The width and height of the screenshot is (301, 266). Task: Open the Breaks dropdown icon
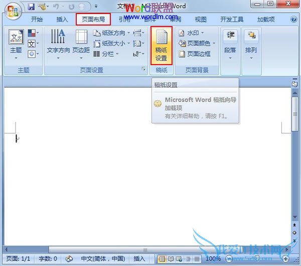pyautogui.click(x=138, y=33)
